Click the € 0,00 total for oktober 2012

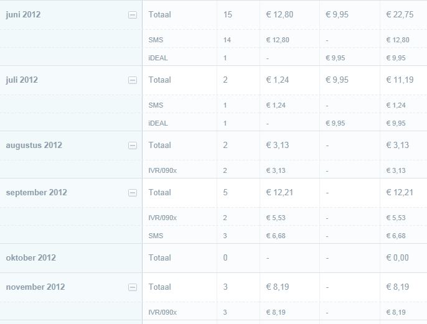pyautogui.click(x=398, y=257)
